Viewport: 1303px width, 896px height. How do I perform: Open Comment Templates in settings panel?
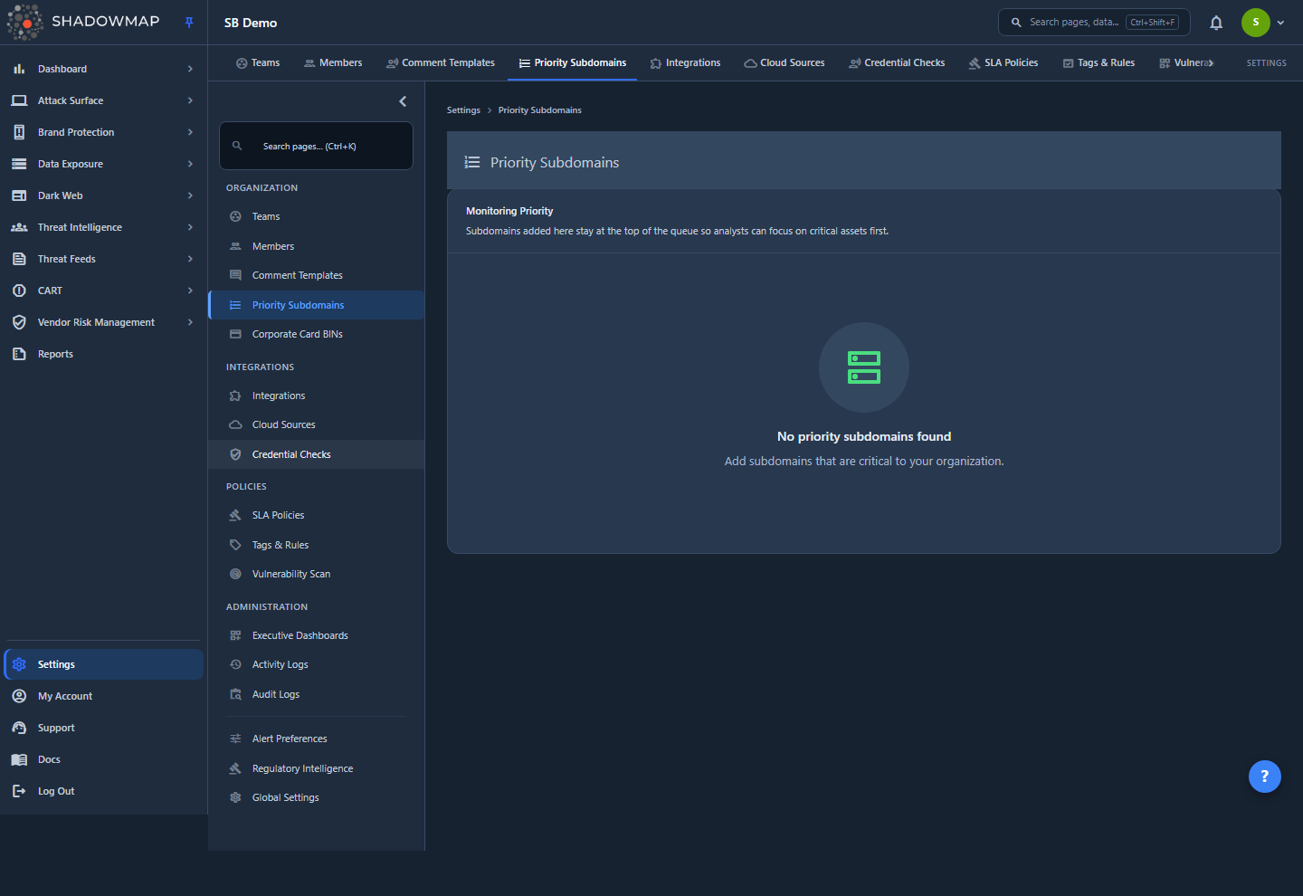[x=316, y=275]
